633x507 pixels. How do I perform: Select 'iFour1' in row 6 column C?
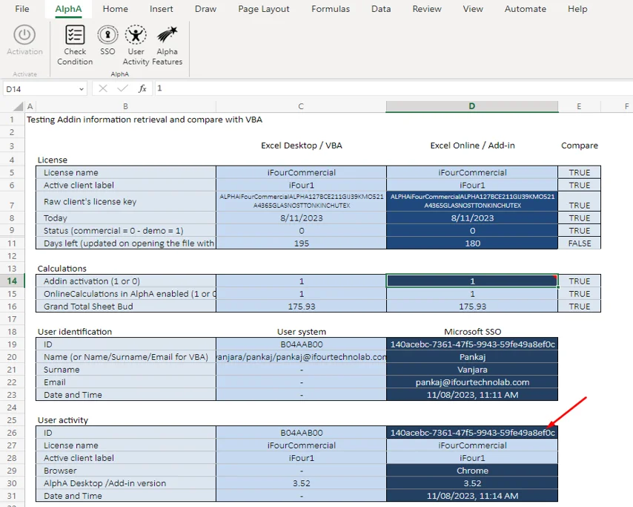pos(301,185)
